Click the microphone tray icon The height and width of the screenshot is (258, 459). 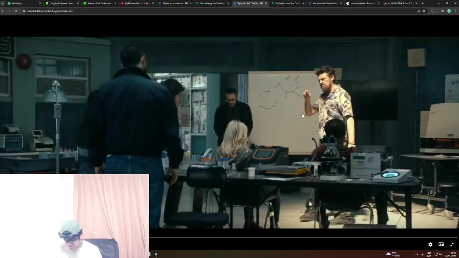[x=422, y=254]
